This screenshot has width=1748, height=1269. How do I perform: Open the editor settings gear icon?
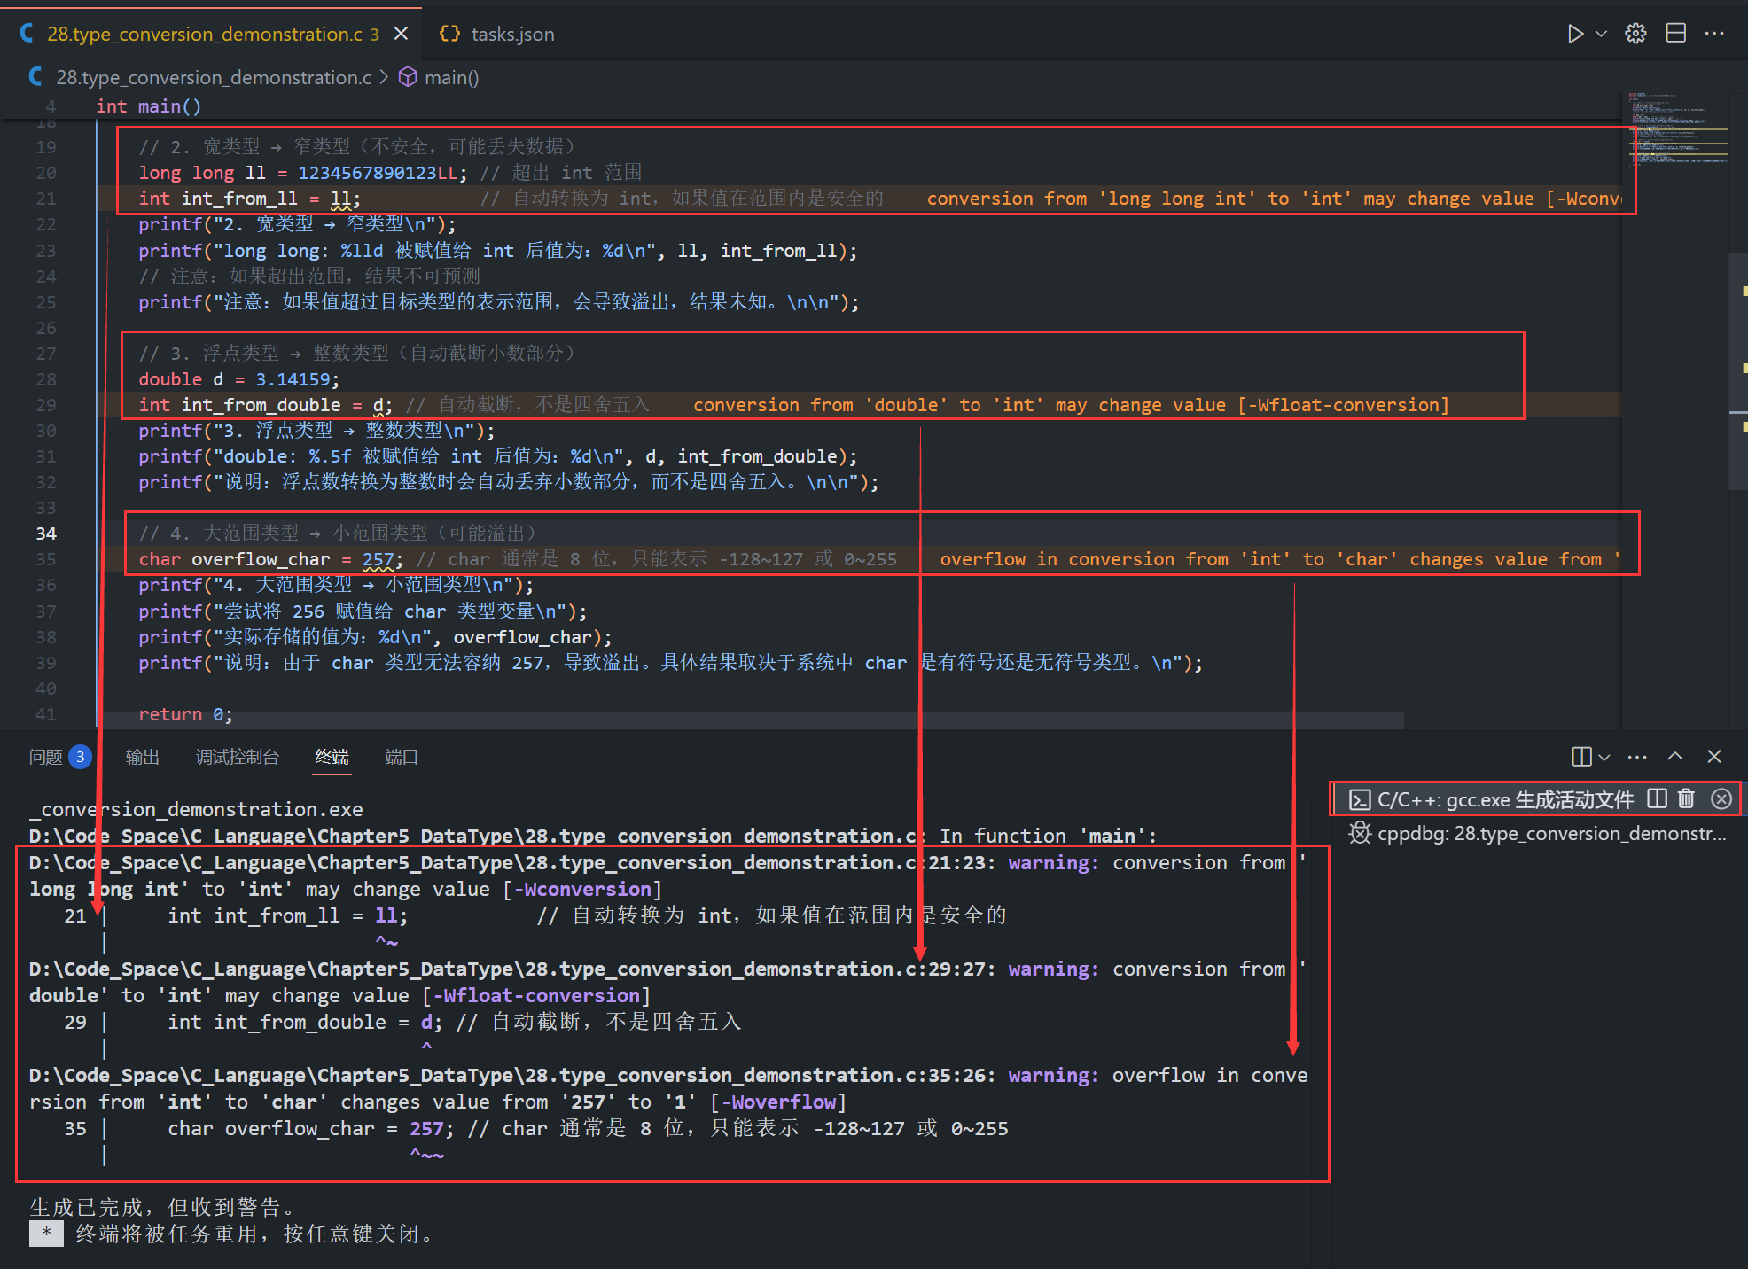1635,34
